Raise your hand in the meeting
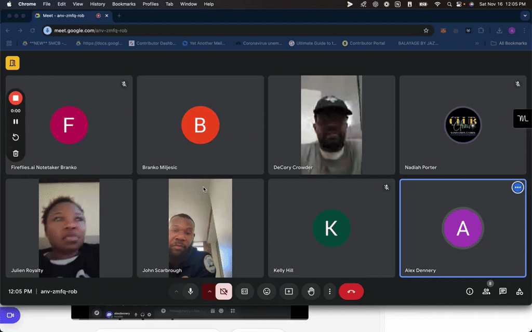Screen dimensions: 532x332 tap(311, 292)
